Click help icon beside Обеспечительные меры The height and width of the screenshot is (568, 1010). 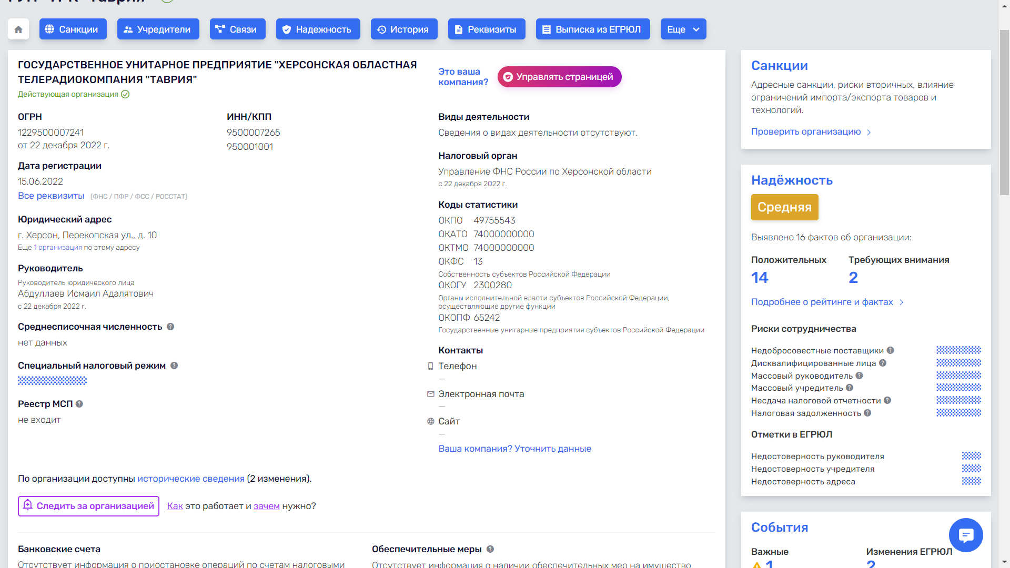click(490, 549)
